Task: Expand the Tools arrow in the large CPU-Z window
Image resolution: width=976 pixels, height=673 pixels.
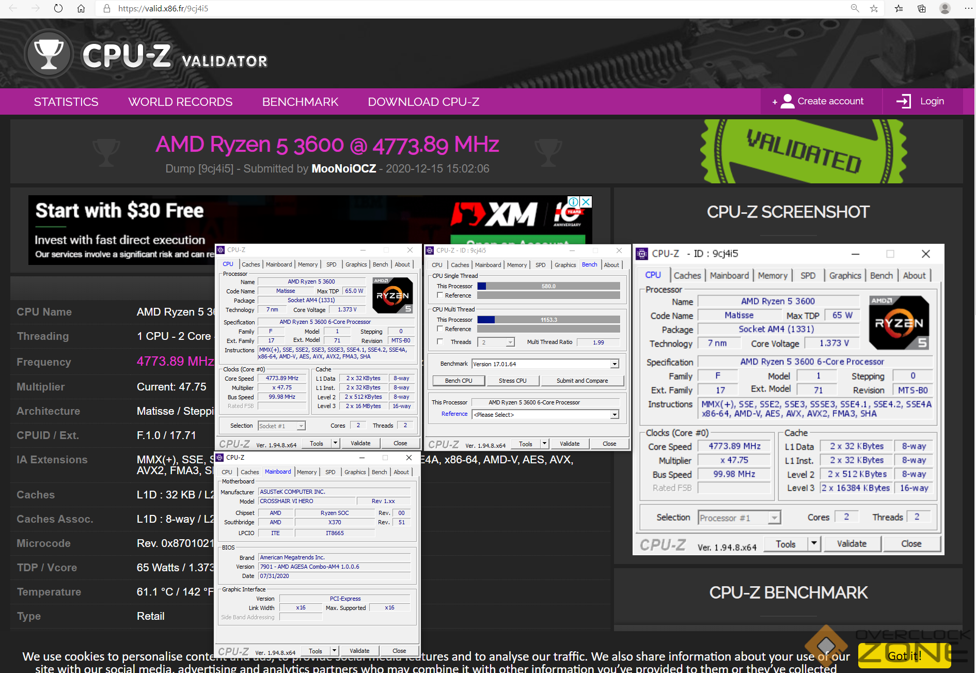Action: [x=814, y=543]
